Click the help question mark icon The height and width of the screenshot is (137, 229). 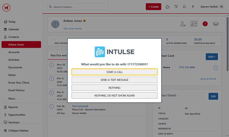193,7
